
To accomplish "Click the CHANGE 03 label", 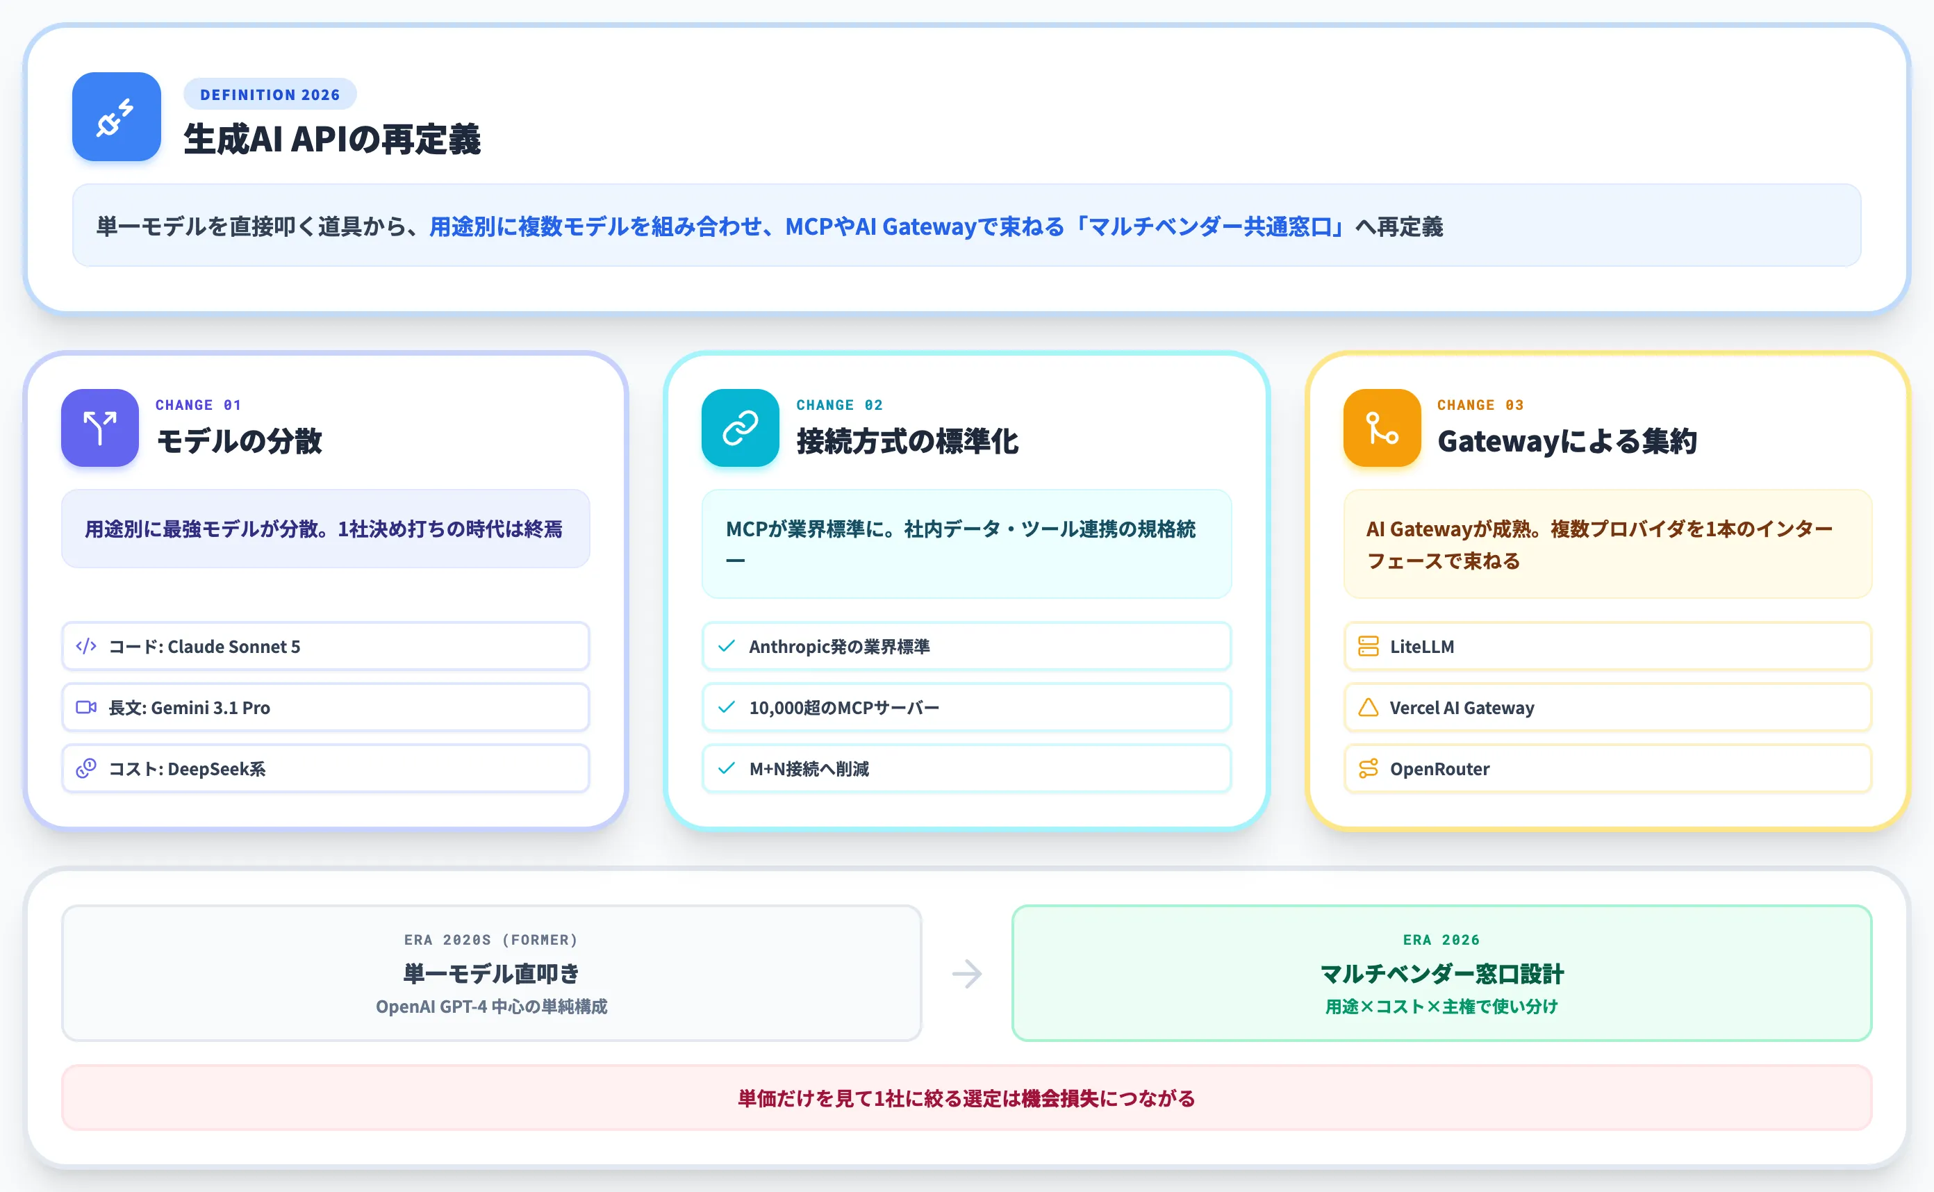I will pos(1480,404).
